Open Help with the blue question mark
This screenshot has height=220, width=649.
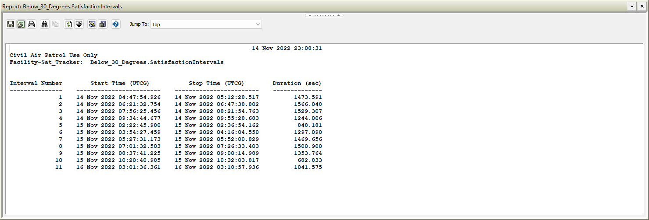[116, 24]
